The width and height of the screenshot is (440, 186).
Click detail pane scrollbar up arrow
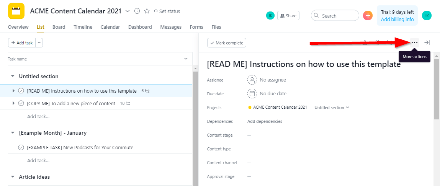pyautogui.click(x=437, y=56)
